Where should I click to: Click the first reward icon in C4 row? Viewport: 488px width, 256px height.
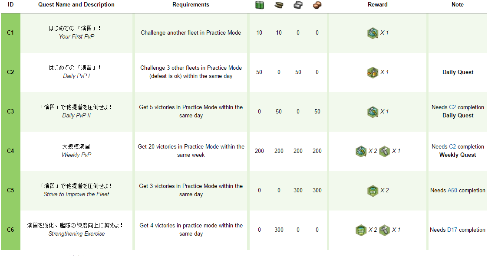click(x=361, y=151)
